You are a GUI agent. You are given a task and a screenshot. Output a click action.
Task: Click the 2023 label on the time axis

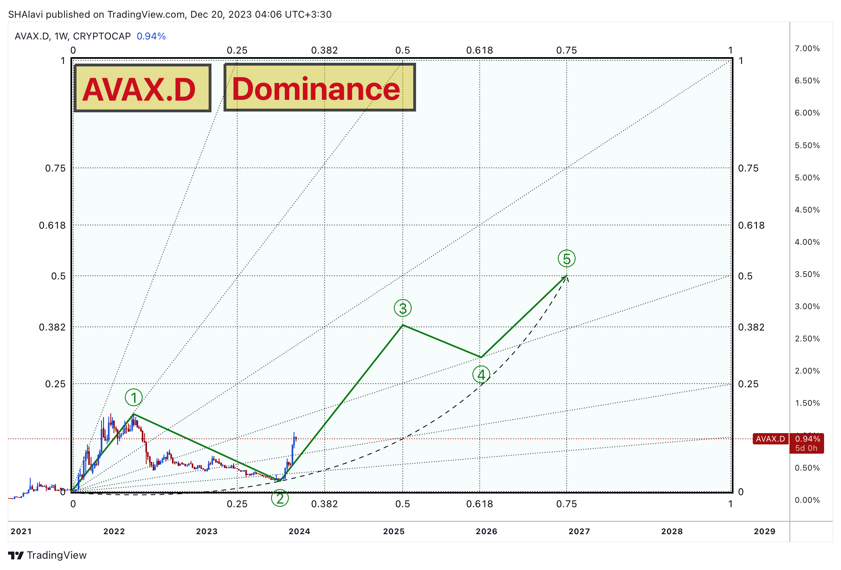(207, 531)
